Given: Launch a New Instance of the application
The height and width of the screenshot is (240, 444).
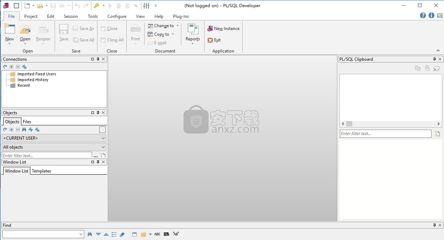Looking at the screenshot, I should [223, 29].
